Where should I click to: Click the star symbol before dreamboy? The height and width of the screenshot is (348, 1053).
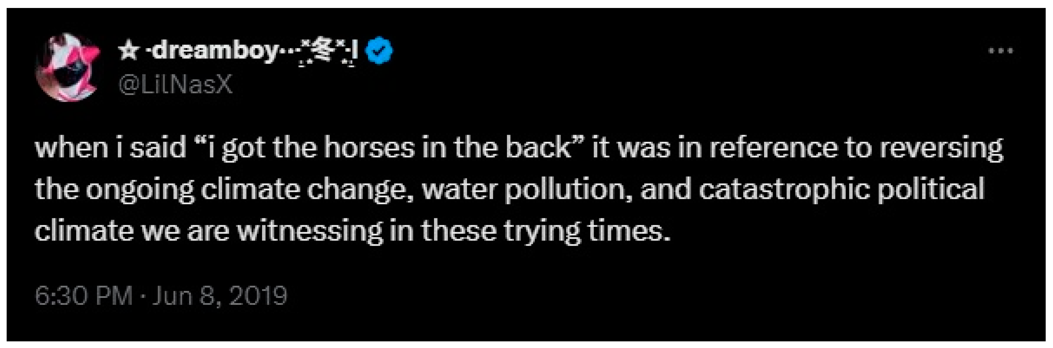(129, 51)
